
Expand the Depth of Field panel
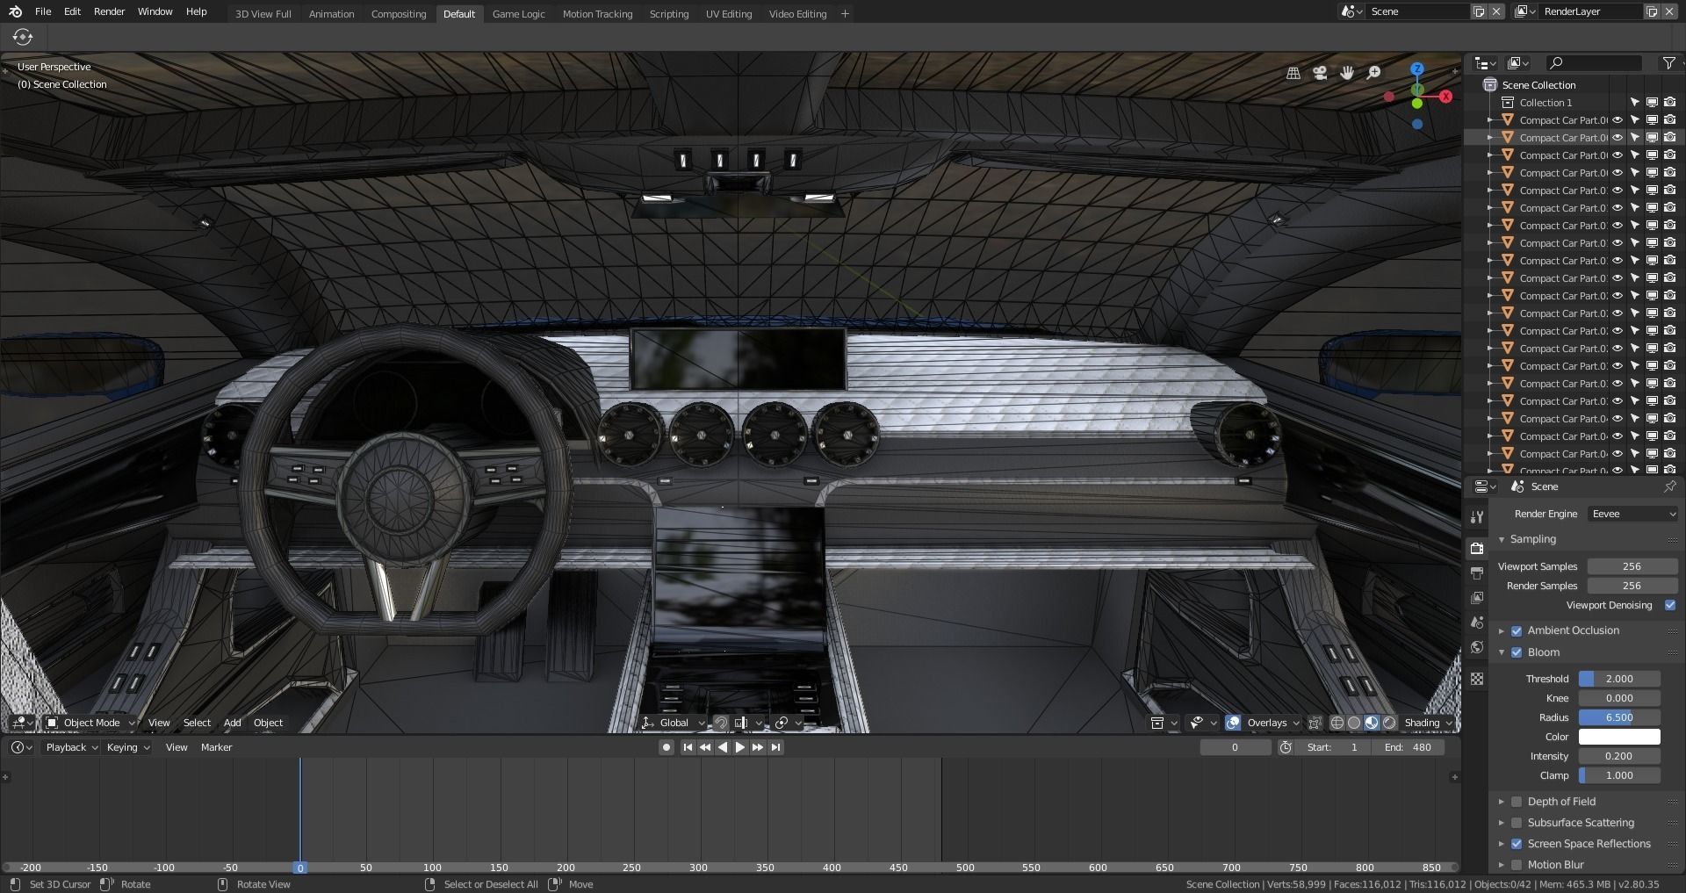1502,802
